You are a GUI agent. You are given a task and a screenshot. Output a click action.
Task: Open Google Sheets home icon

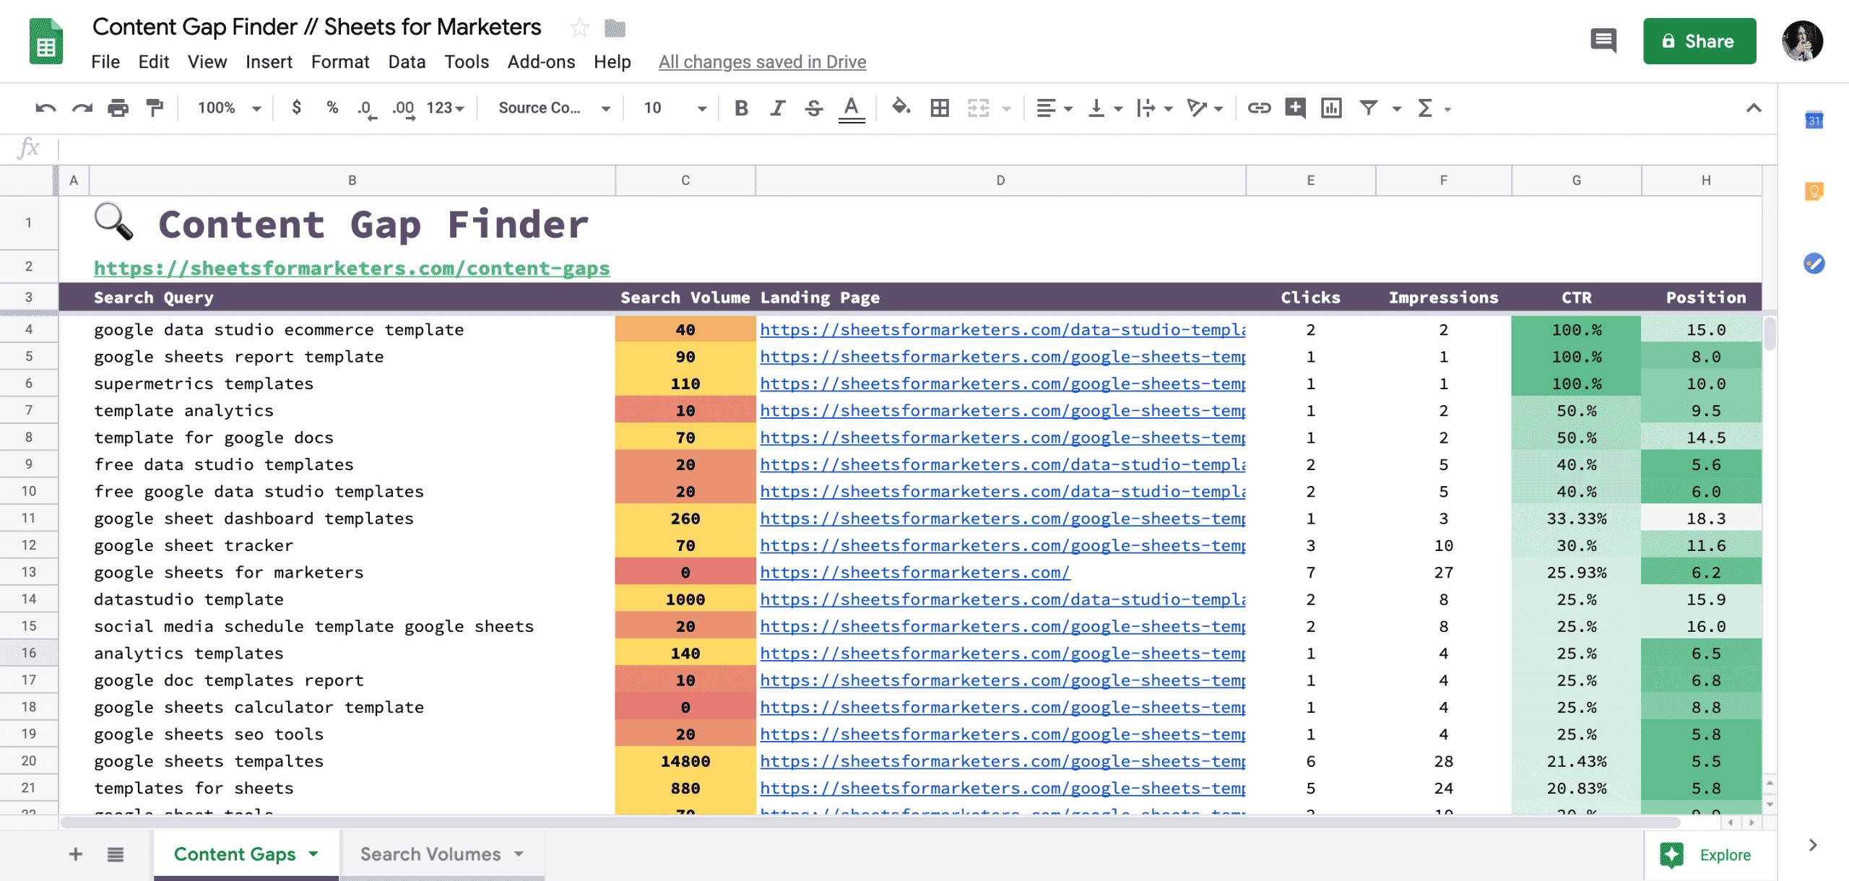pyautogui.click(x=46, y=41)
